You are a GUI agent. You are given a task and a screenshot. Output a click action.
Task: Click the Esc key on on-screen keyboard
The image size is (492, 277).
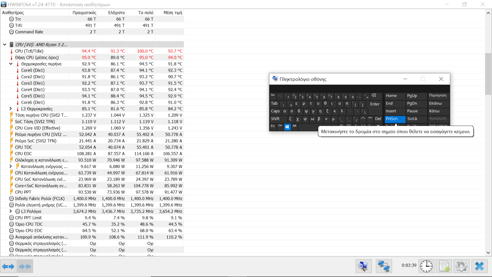point(273,96)
